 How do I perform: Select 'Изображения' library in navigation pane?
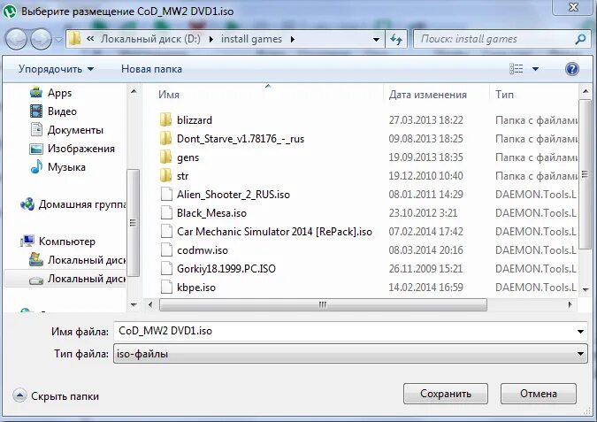coord(81,149)
